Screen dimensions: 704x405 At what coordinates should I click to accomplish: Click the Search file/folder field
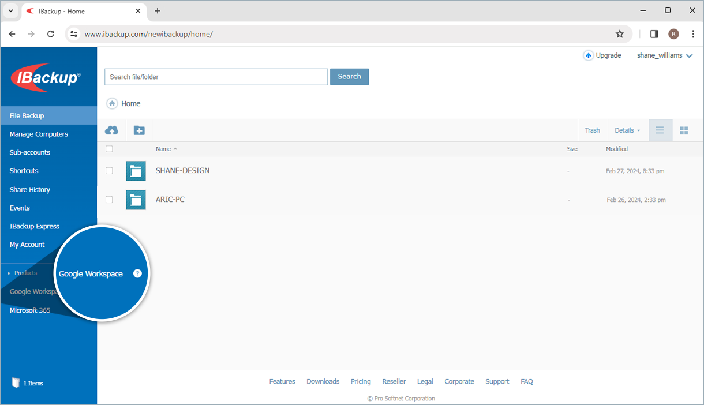(x=216, y=77)
